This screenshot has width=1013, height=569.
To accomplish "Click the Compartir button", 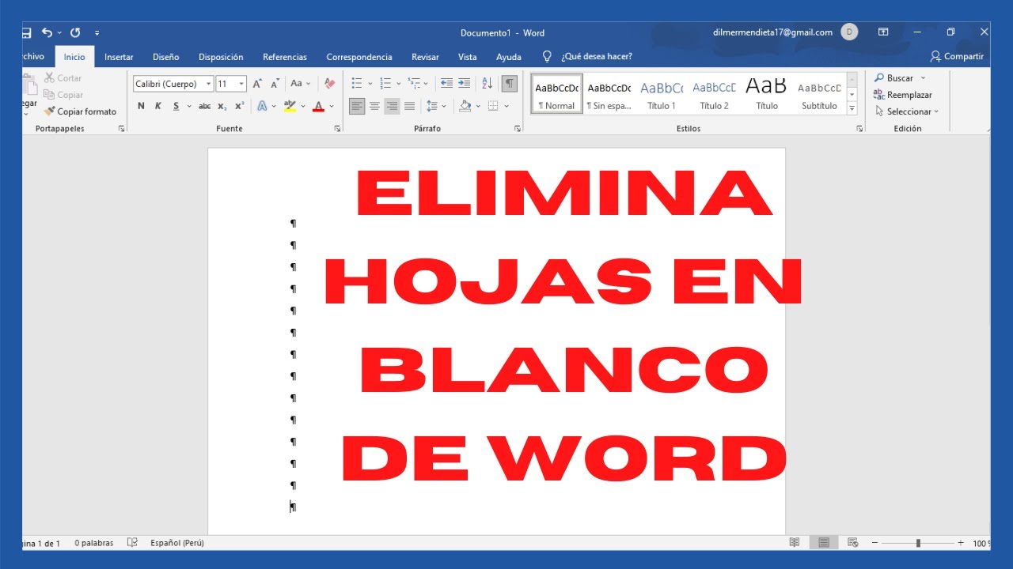I will coord(957,56).
